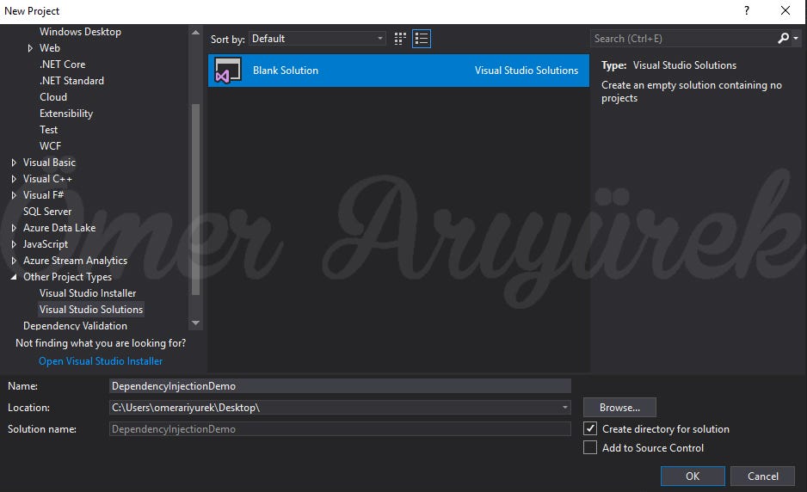Toggle Create directory for solution checkbox
This screenshot has height=492, width=807.
click(x=590, y=428)
